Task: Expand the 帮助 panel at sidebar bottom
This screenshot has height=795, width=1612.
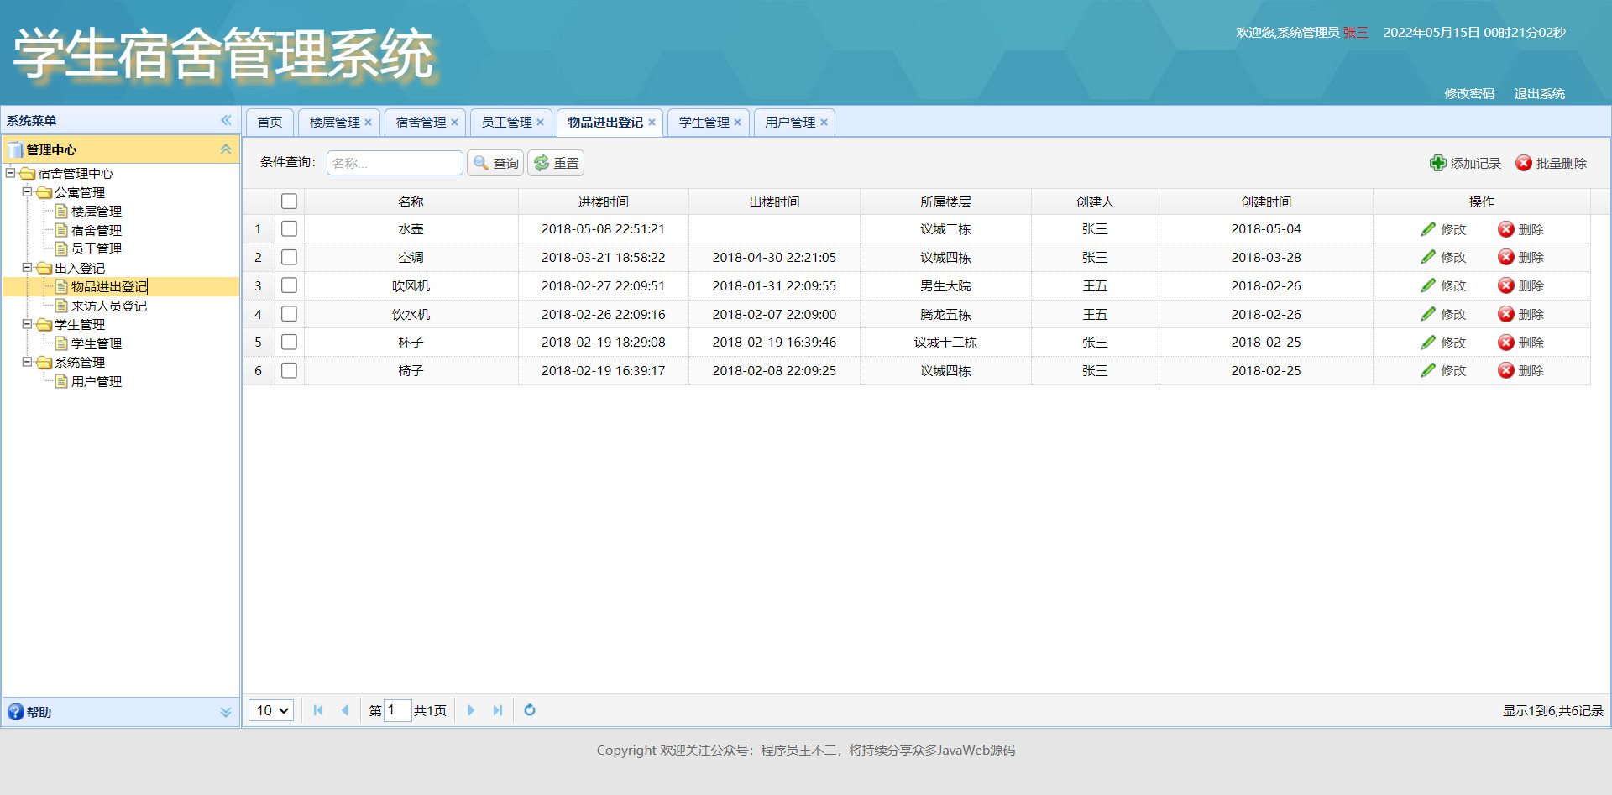Action: 225,711
